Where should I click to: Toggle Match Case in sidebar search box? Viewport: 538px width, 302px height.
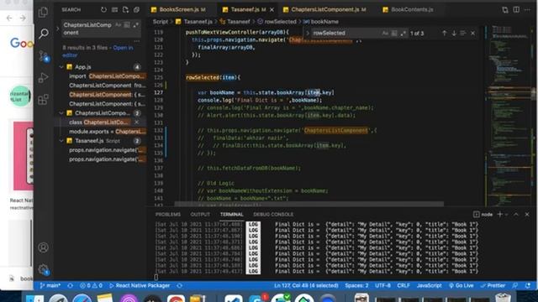(x=119, y=25)
